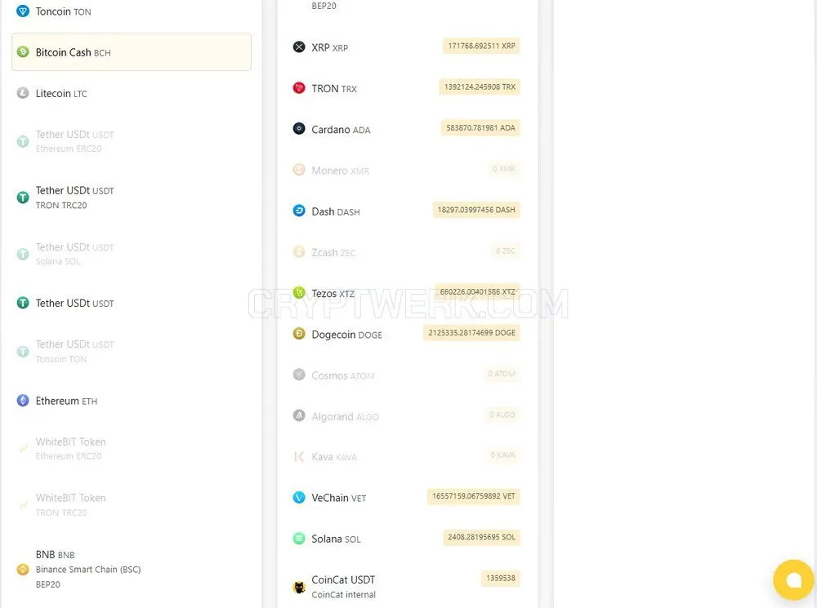Click the 0 ATOM reserve badge

point(502,374)
